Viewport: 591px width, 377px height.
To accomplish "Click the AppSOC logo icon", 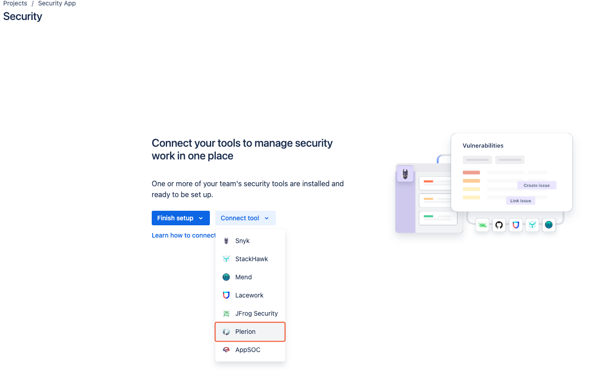I will (x=226, y=350).
